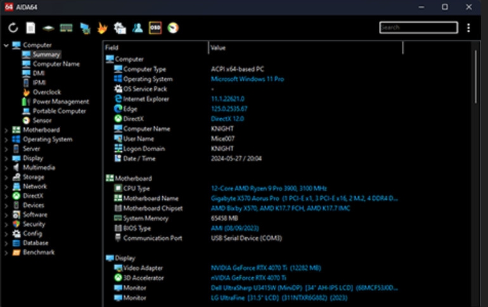The width and height of the screenshot is (488, 307).
Task: Select the Software tree category
Action: tap(35, 214)
